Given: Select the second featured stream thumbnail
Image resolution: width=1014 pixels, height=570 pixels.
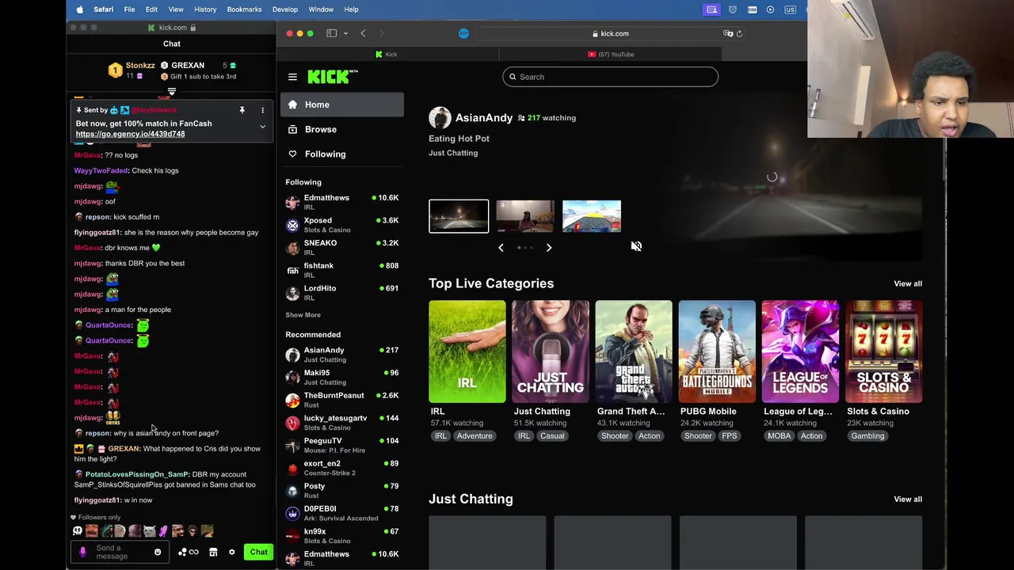Looking at the screenshot, I should [x=525, y=216].
